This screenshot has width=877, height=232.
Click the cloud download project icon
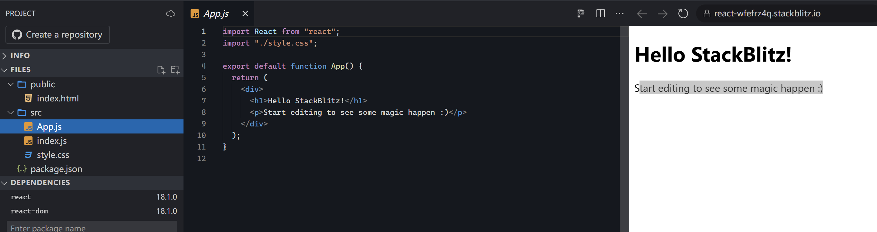[170, 13]
